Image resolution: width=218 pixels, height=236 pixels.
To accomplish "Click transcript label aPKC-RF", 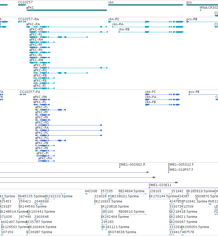I will 36,45.
